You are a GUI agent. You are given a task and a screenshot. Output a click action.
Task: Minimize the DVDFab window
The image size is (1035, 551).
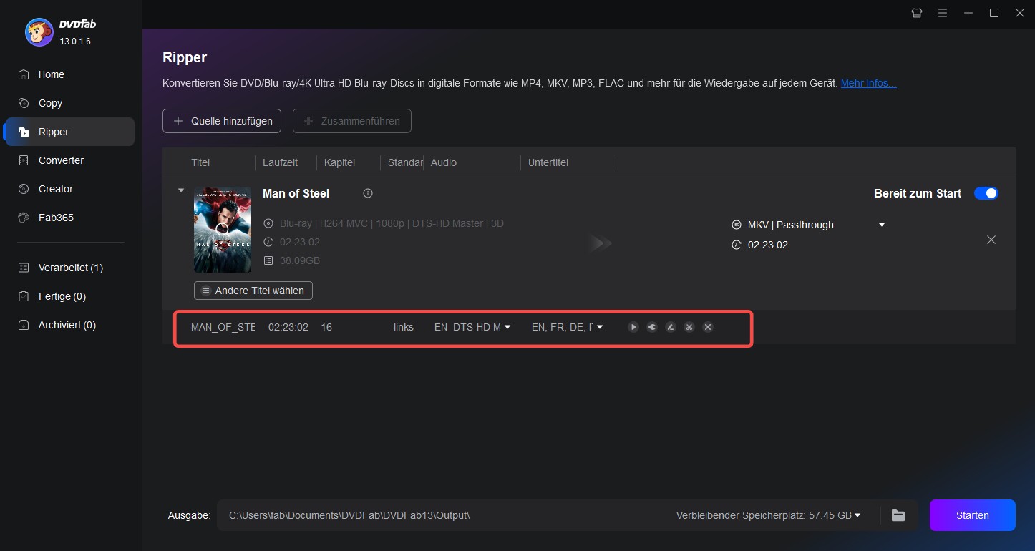(968, 13)
